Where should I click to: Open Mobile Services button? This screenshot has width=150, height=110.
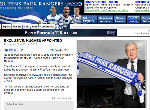tap(120, 20)
